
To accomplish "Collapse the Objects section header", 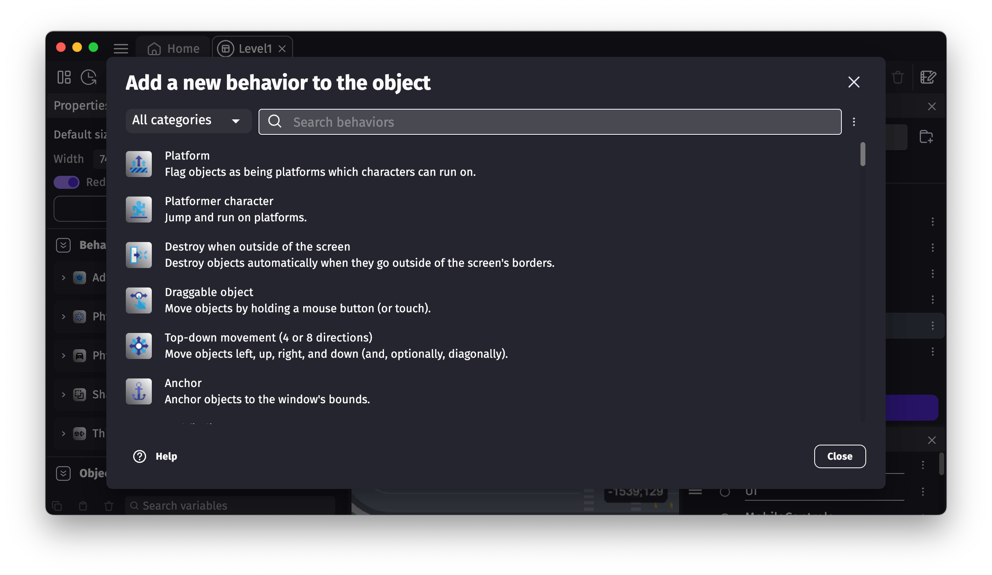I will (x=63, y=473).
